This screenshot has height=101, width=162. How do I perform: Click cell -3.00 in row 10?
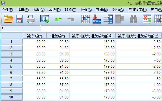[138, 97]
